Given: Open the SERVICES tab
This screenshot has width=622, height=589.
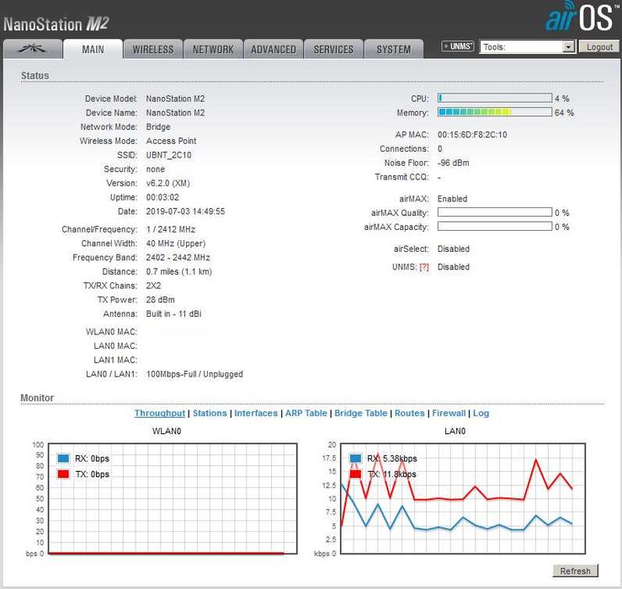Looking at the screenshot, I should (x=333, y=49).
